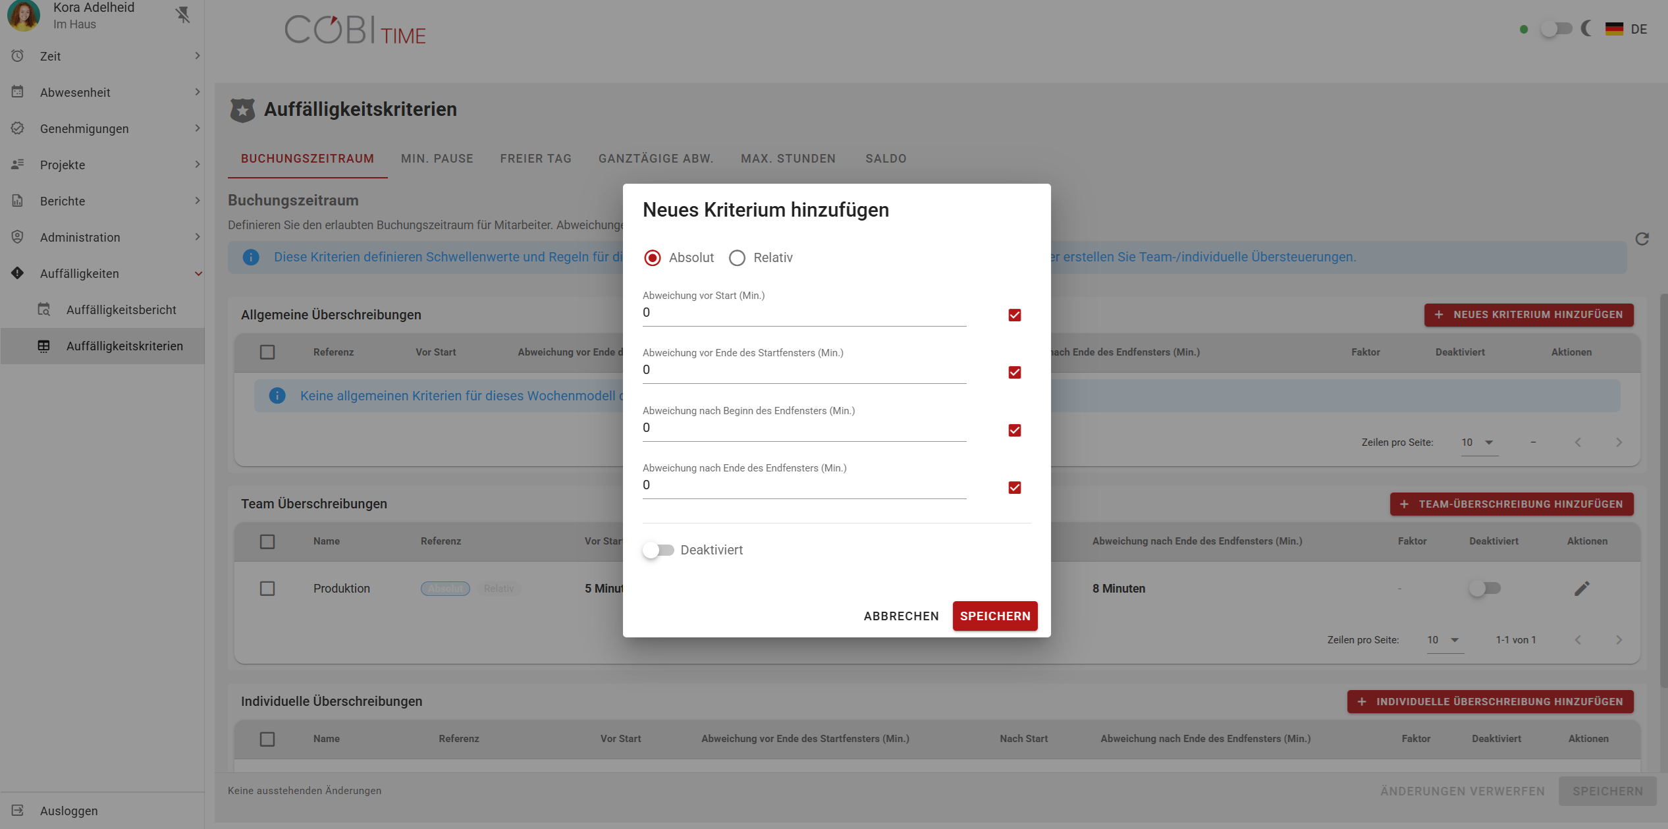Click the Auffälligkeitskriterien table icon

pos(44,346)
